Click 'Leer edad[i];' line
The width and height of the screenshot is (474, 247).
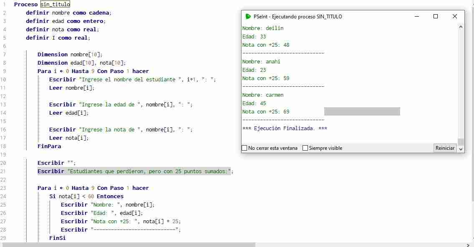coord(69,113)
